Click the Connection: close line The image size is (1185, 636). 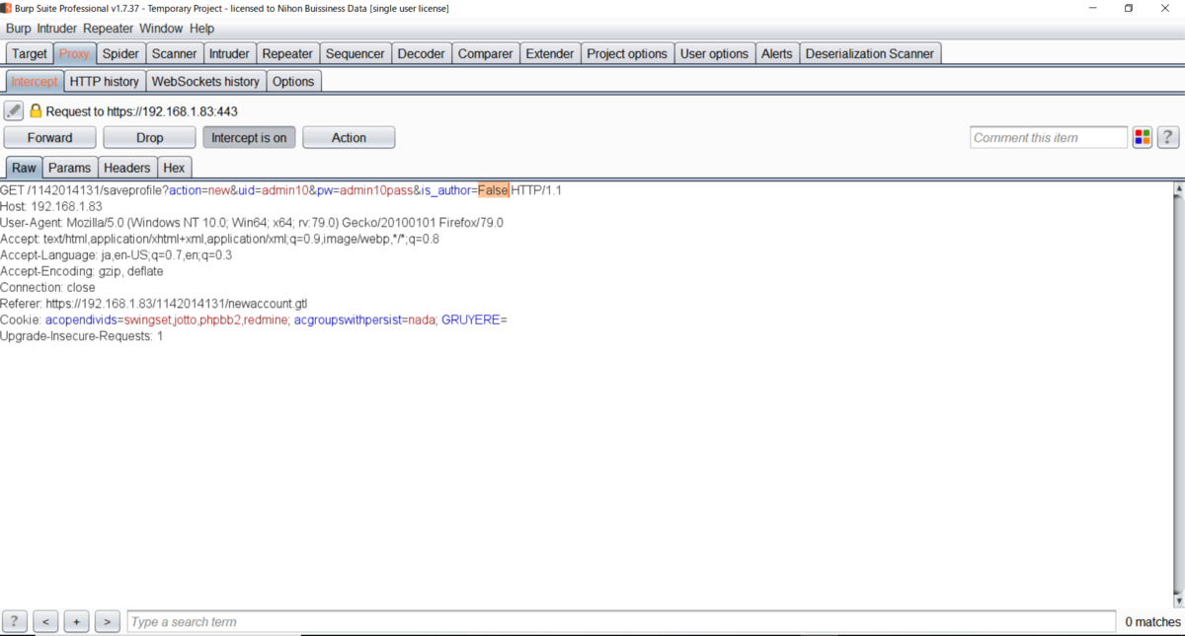pos(48,288)
